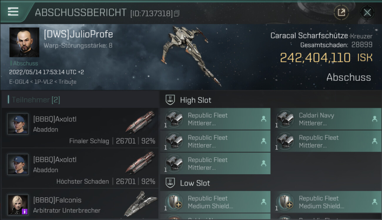Click the Arbitrator Unterbrecher ship icon
The image size is (382, 220).
click(140, 204)
